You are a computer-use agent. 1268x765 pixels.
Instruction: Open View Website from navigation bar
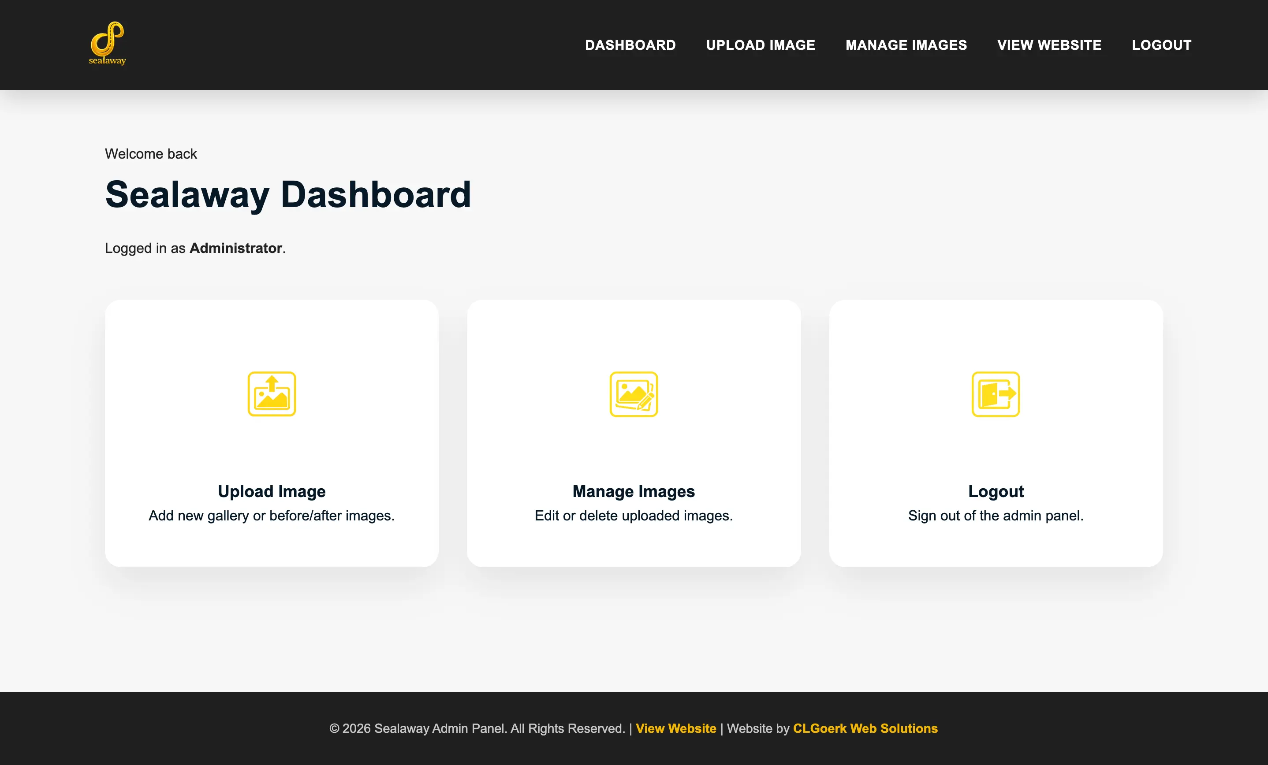point(1049,45)
